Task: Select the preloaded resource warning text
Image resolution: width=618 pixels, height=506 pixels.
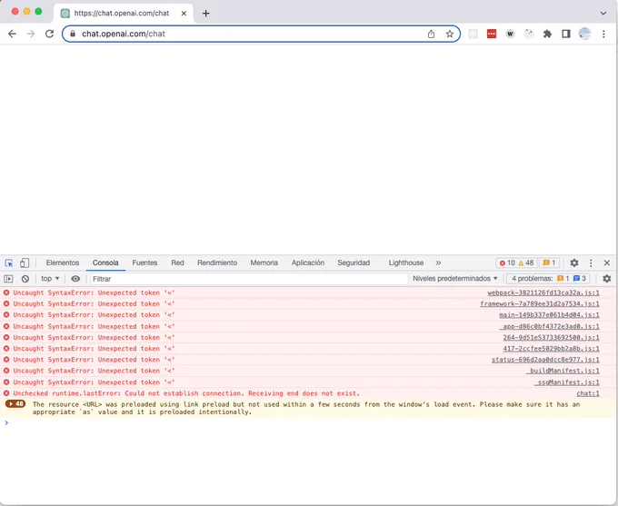Action: pos(306,408)
